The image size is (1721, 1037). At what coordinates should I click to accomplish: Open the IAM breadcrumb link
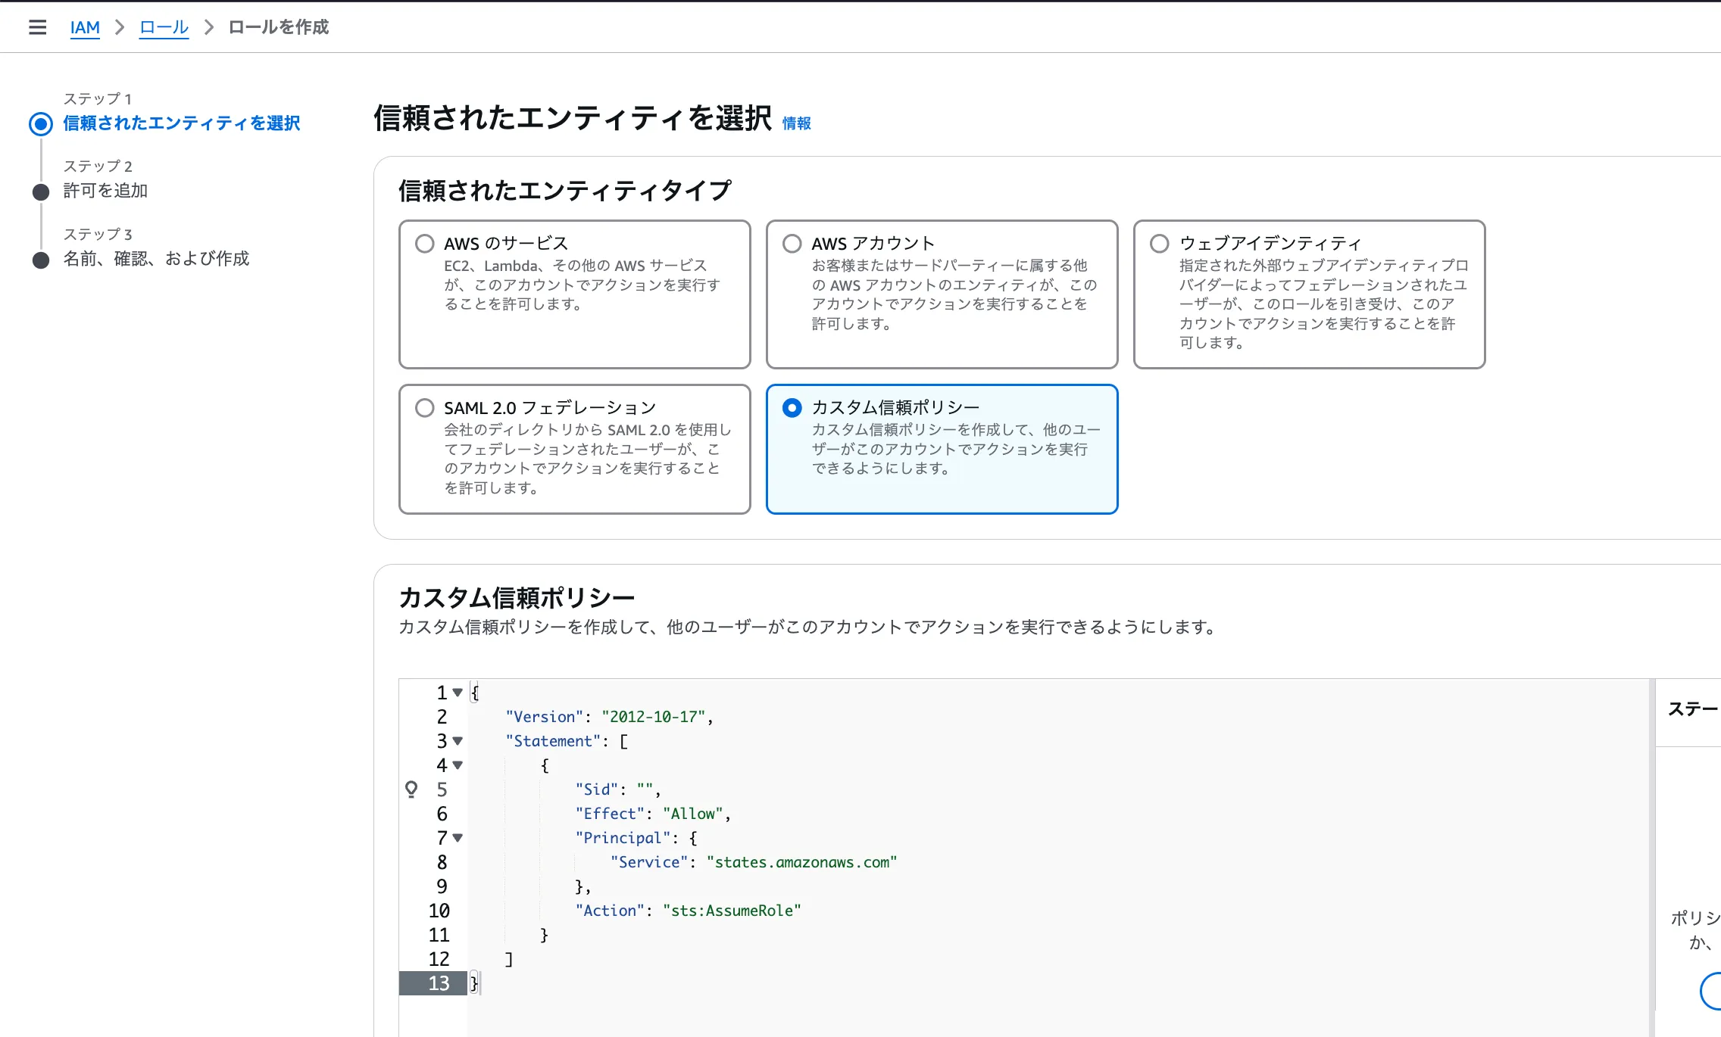pyautogui.click(x=85, y=28)
